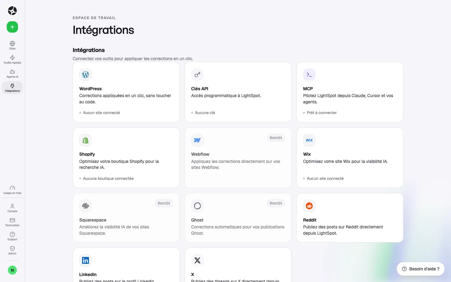Click 'Aucune boutique connectée' status
451x282 pixels.
[x=108, y=179]
